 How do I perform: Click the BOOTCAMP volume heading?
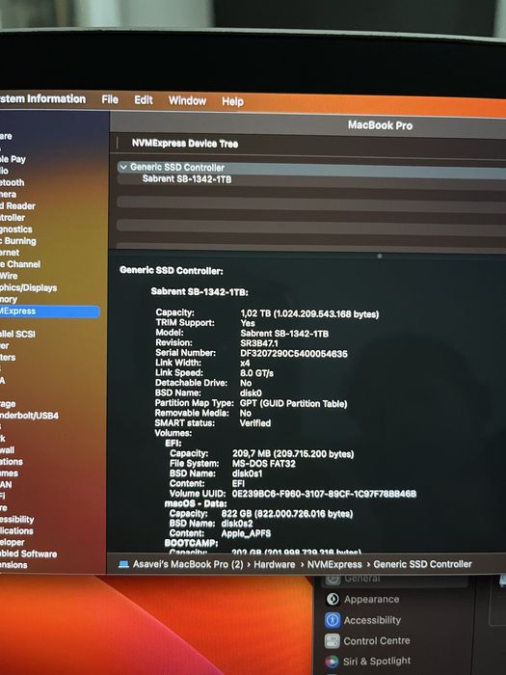(191, 543)
